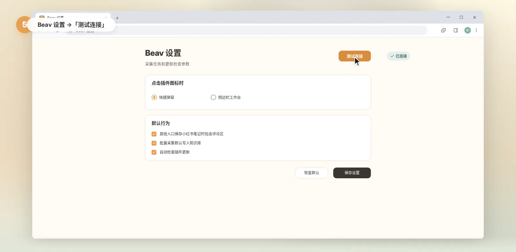Select the 快捷弹窗 radio option

pos(154,97)
